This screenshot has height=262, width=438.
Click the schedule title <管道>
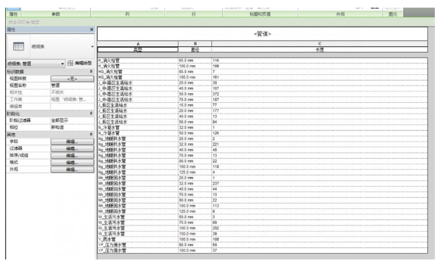point(262,34)
